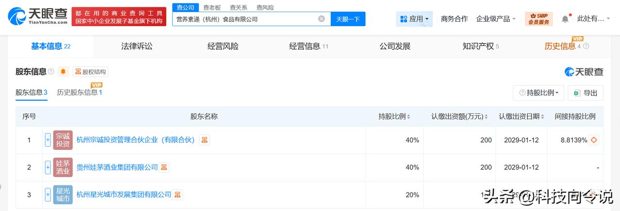Expand row 2 shareholder 贵州娃茅酒业
The width and height of the screenshot is (620, 211).
[x=48, y=167]
